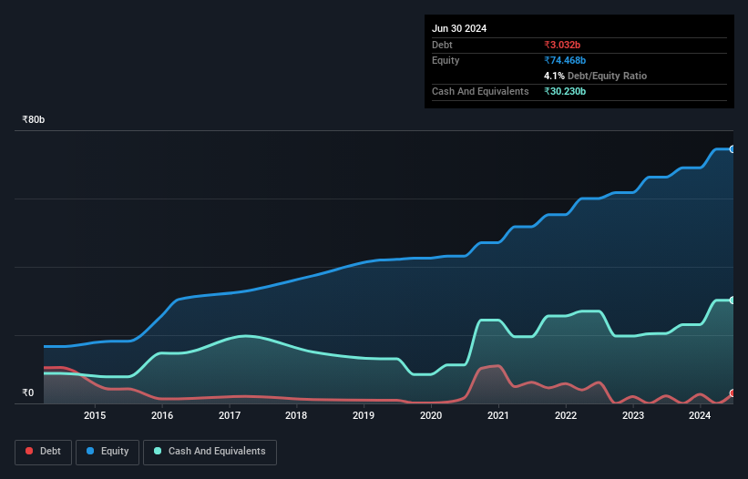Click the ₹74.468b equity value
Screen dimensions: 748x479
click(x=565, y=60)
